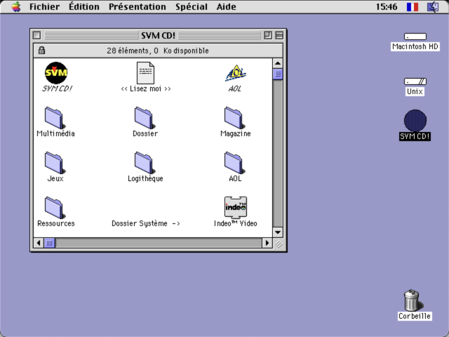The height and width of the screenshot is (337, 449).
Task: Select the Macintosh HD desktop drive
Action: pyautogui.click(x=415, y=37)
